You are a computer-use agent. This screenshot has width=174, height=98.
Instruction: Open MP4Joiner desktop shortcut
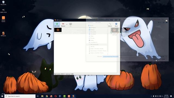[3, 34]
